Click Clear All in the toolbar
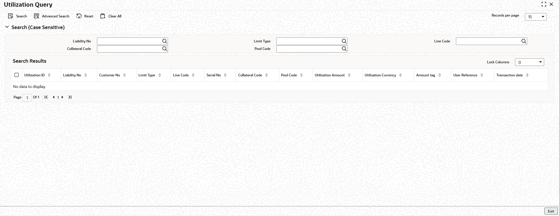Viewport: 559px width, 216px height. (x=111, y=16)
